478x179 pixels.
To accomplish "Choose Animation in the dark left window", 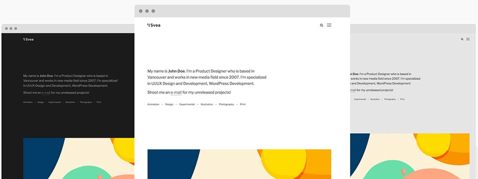I will coord(28,102).
